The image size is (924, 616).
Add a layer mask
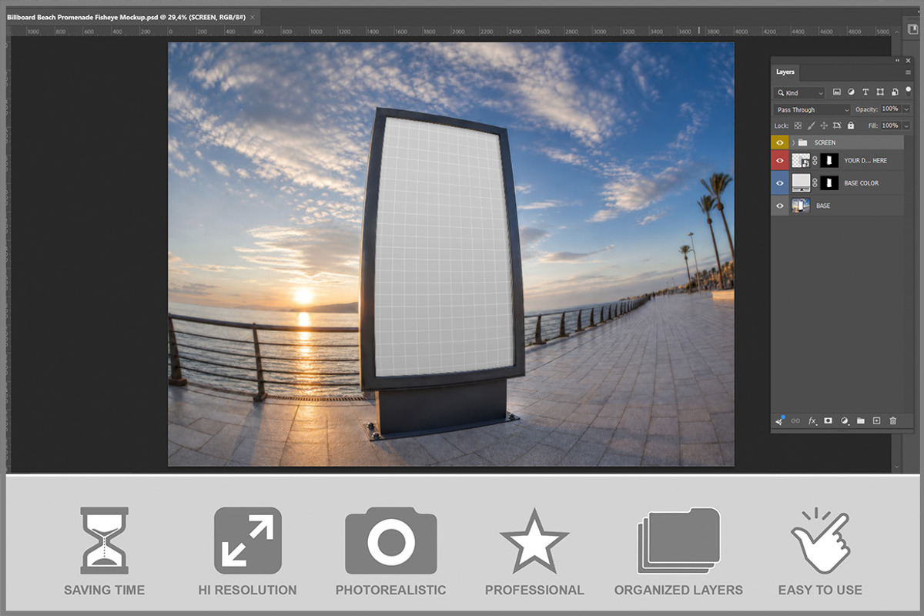click(828, 421)
